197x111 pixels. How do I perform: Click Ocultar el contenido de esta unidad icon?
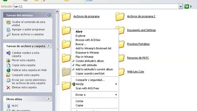8,22
